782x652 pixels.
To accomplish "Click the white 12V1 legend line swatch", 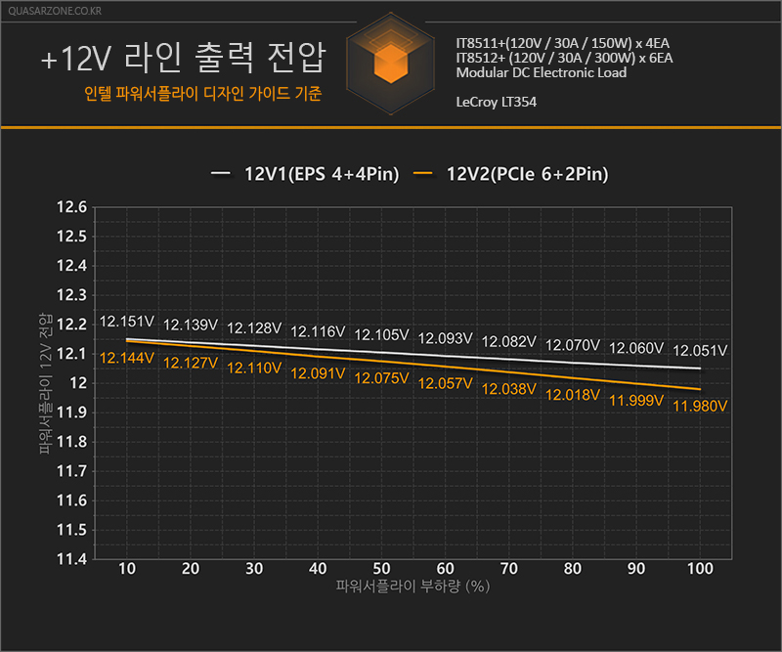I will (220, 174).
